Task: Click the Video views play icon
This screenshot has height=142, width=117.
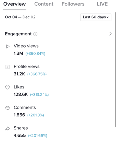Action: click(x=8, y=46)
